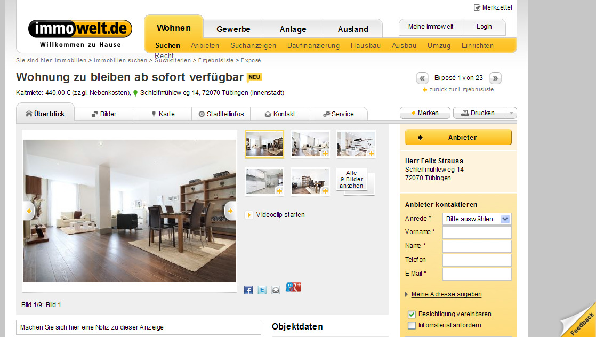Click Merken button

coord(425,113)
